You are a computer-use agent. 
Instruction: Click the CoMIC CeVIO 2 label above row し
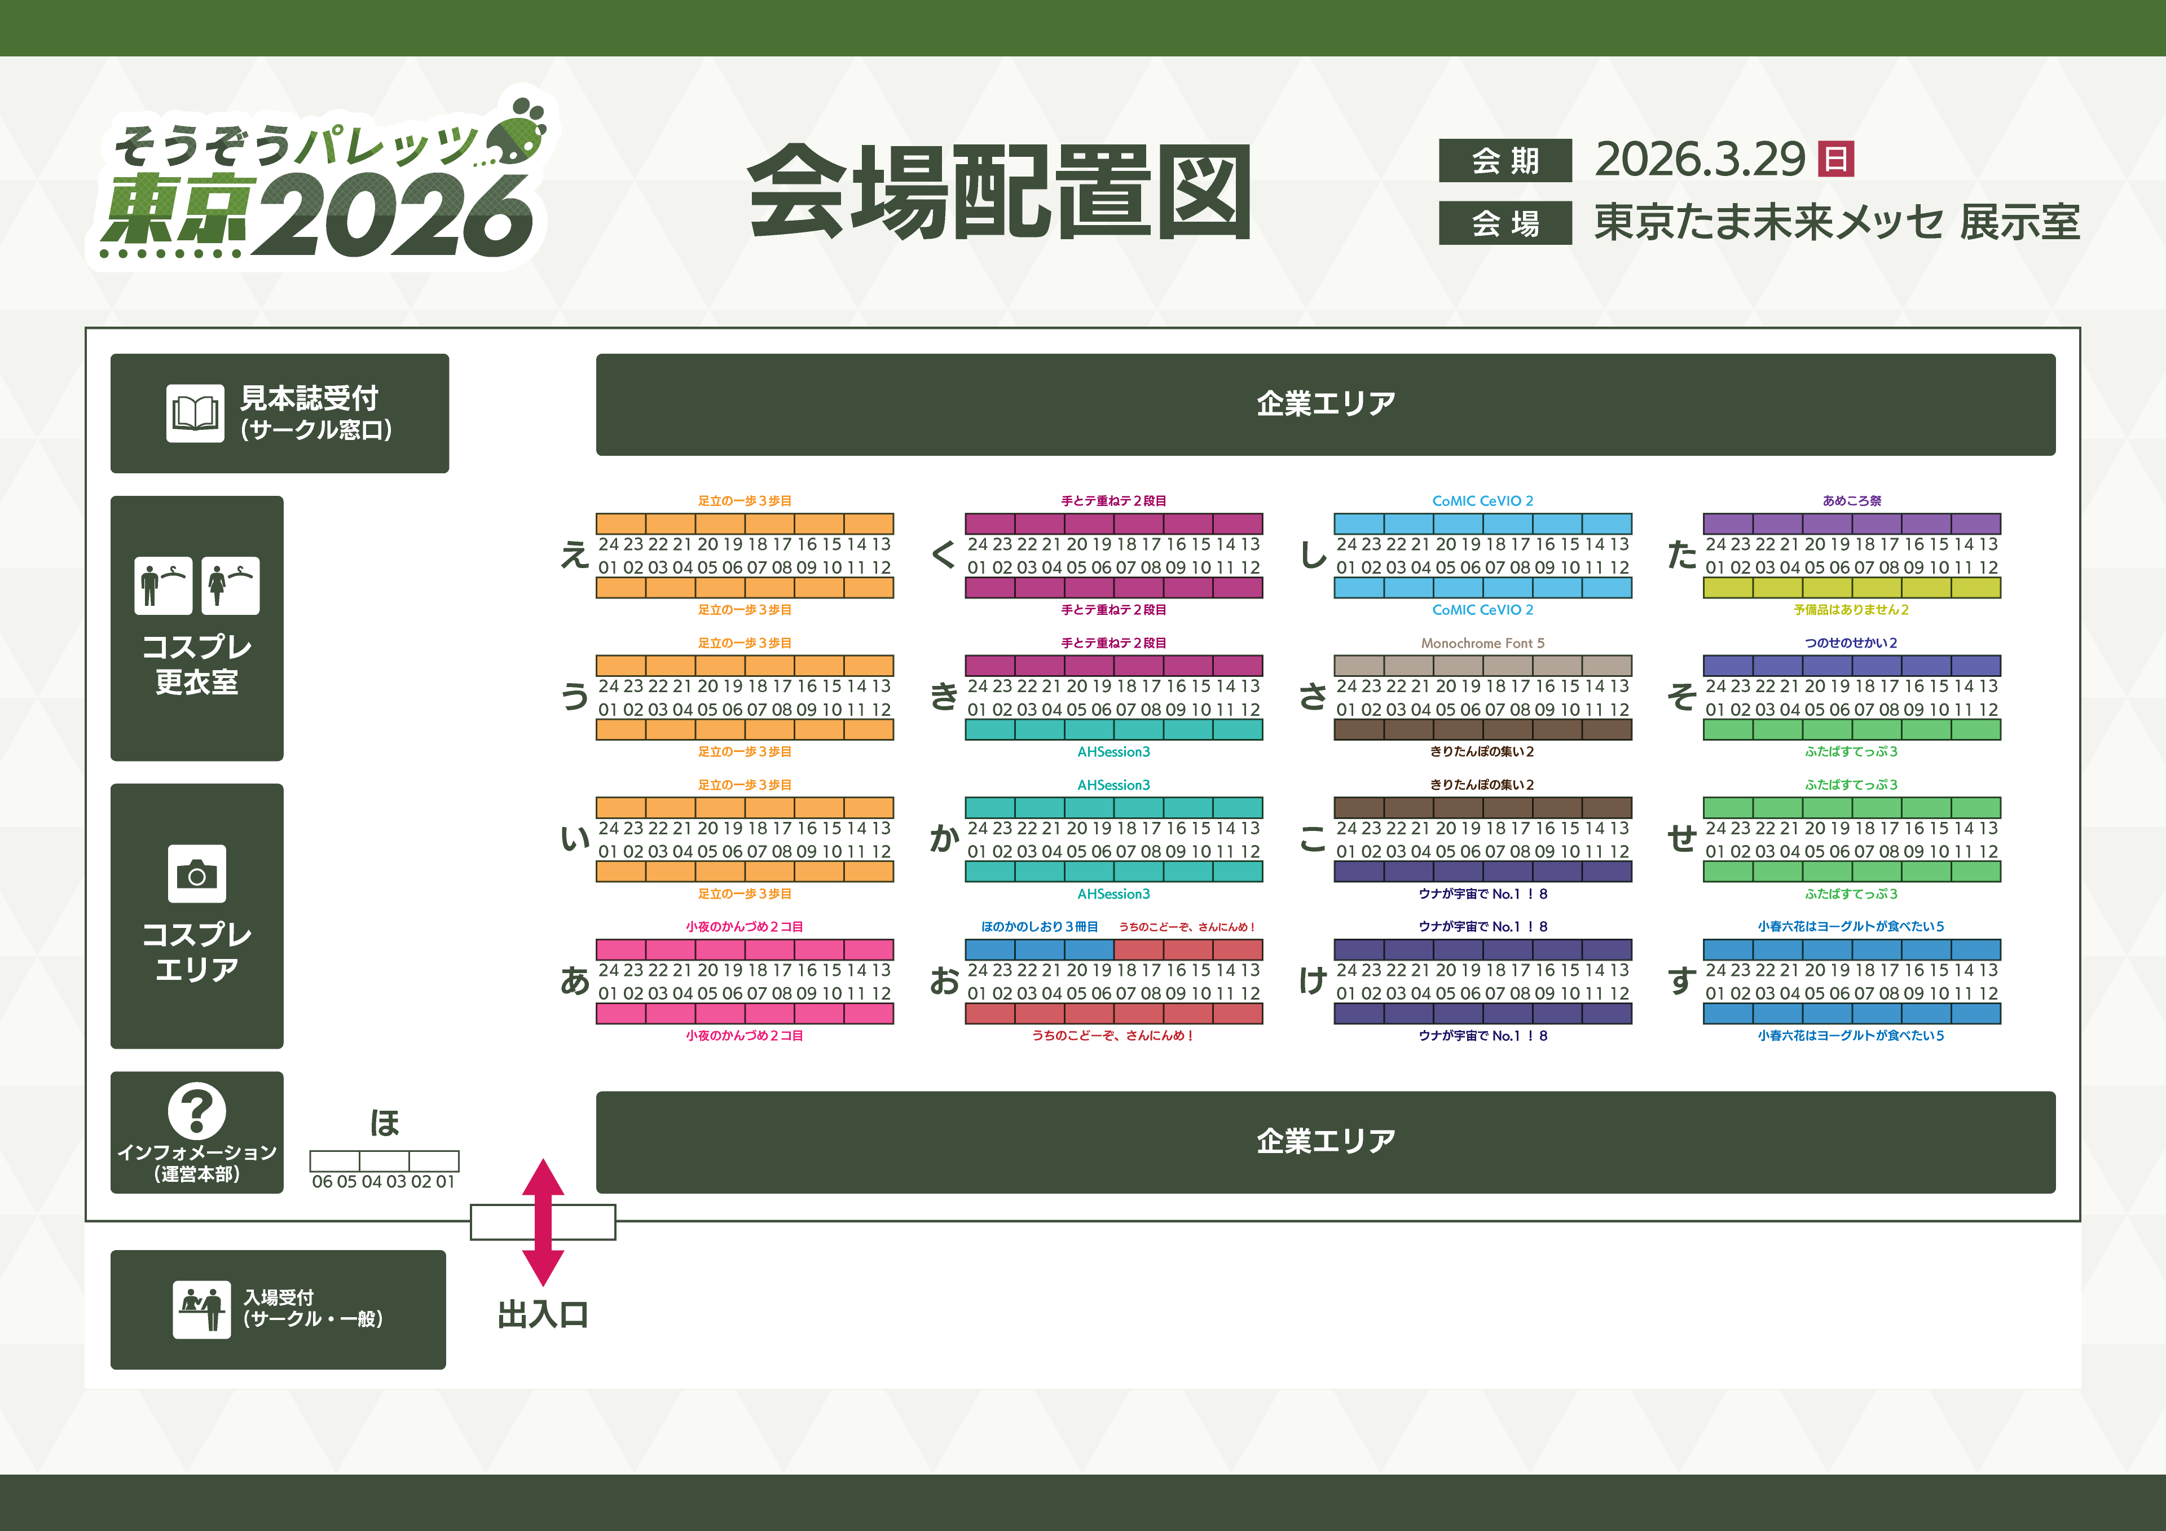[x=1482, y=501]
